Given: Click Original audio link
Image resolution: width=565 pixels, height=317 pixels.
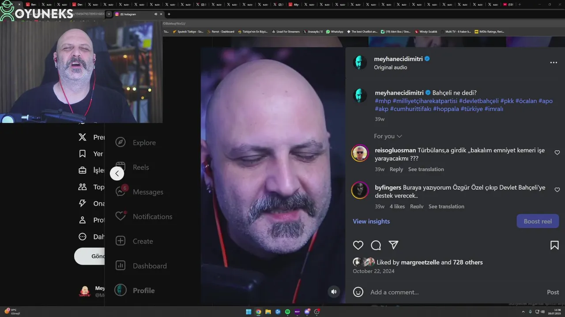Looking at the screenshot, I should (391, 67).
